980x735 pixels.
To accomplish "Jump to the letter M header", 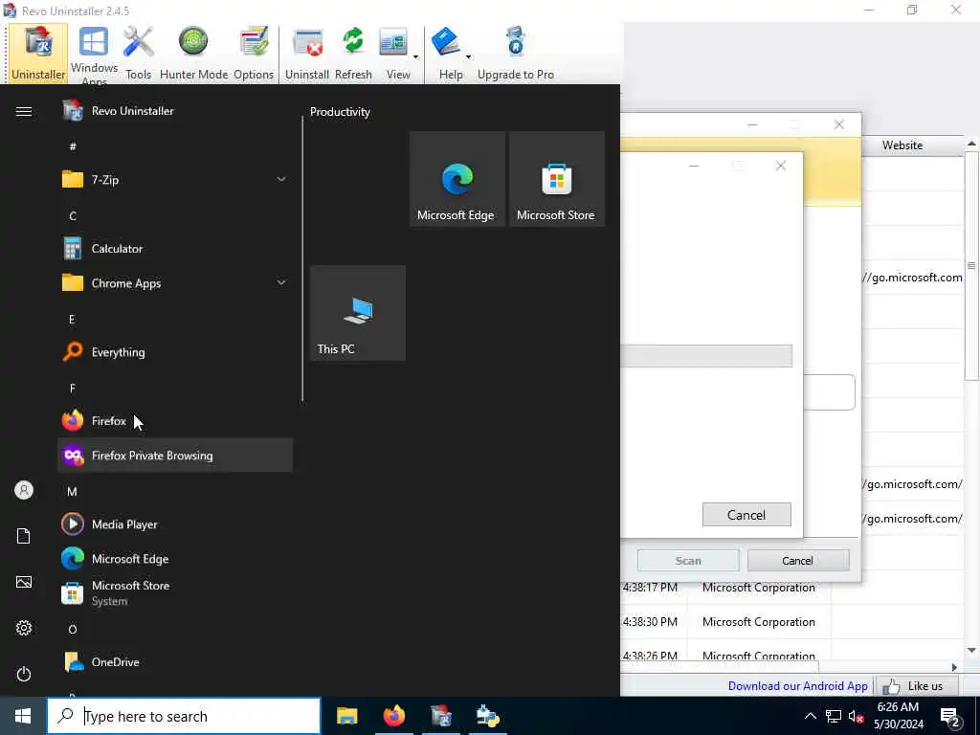I will tap(73, 491).
